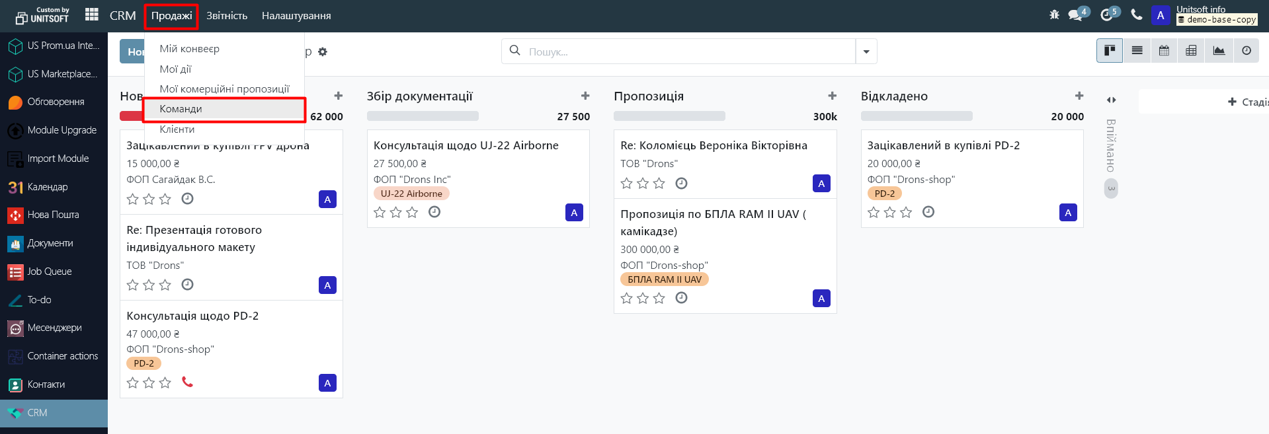Open the Звітність menu

tap(227, 16)
